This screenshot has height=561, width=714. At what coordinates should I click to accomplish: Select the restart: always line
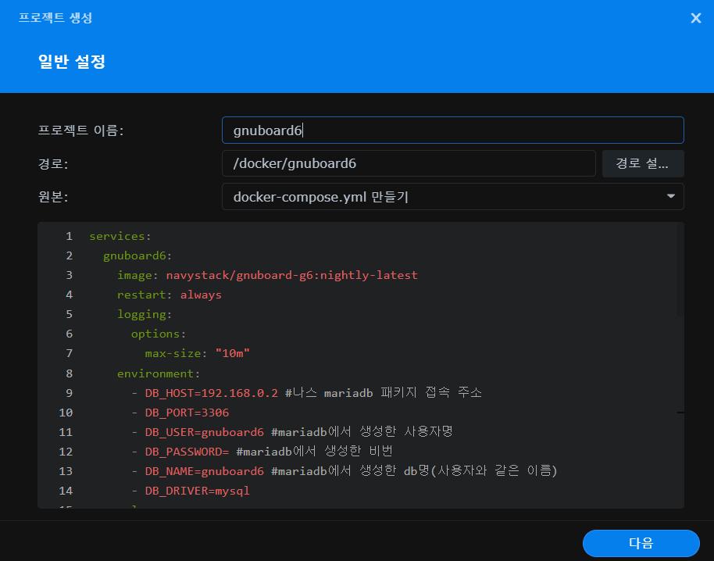click(x=169, y=295)
